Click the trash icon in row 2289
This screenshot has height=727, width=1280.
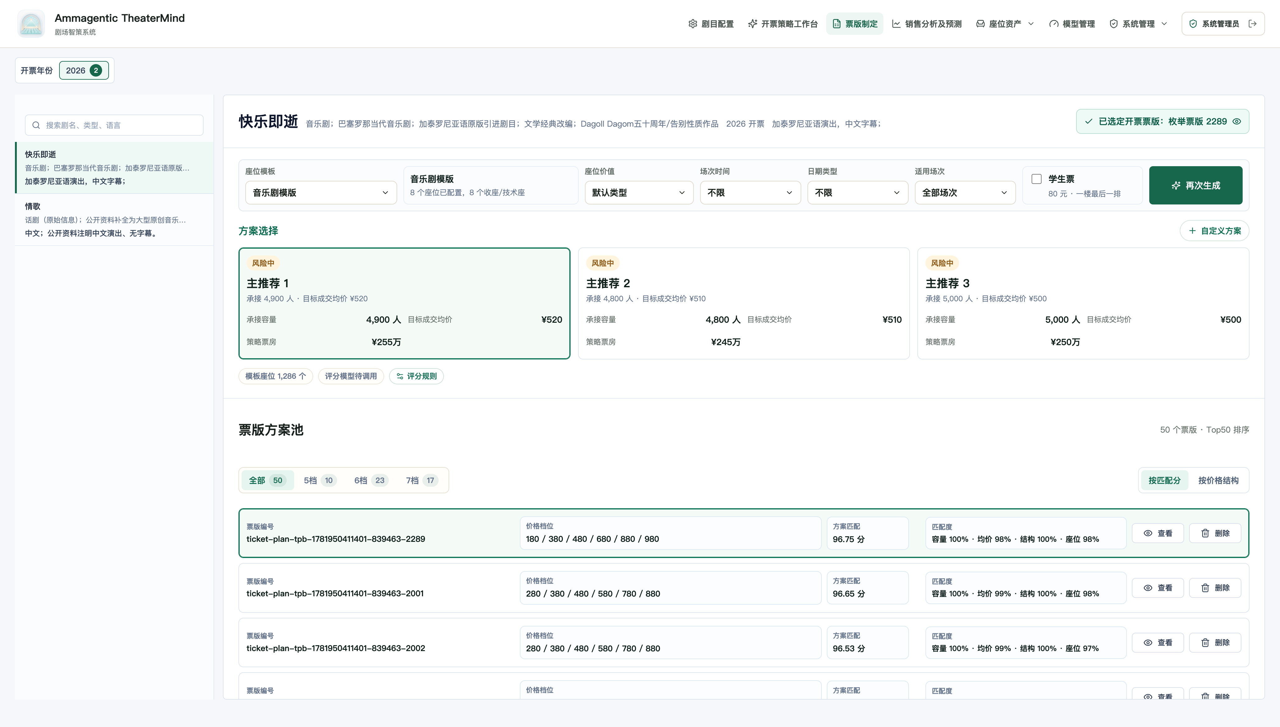pyautogui.click(x=1205, y=533)
